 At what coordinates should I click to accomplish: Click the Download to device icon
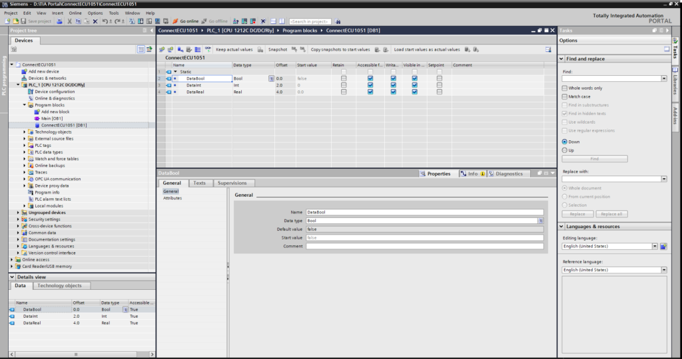click(x=141, y=21)
